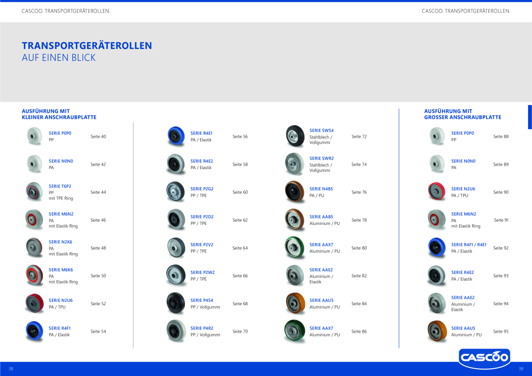The image size is (532, 376).
Task: Select the 'Seite 60' page reference
Action: [240, 192]
